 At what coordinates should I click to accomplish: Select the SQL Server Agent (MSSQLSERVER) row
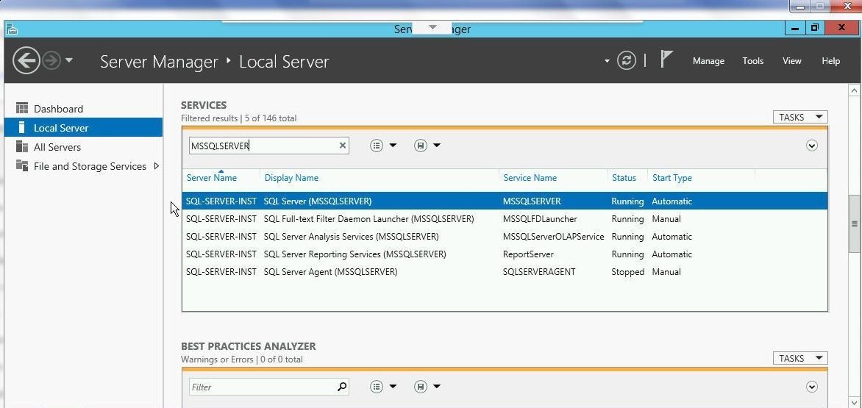[x=330, y=272]
